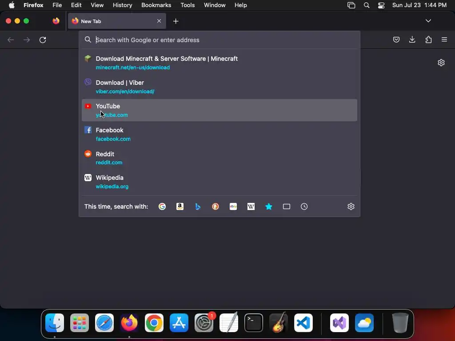Select the New Tab tab
Screen dimensions: 455x341
(x=117, y=21)
